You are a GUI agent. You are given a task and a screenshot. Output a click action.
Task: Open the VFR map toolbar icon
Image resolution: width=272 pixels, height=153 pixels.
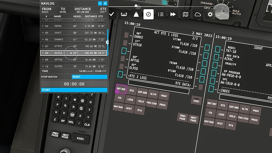185,15
